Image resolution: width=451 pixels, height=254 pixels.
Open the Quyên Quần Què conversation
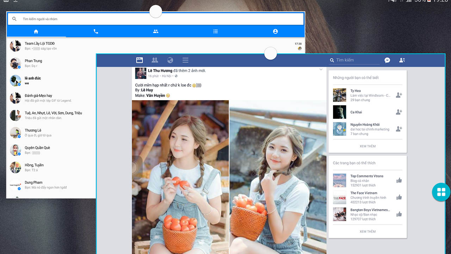click(x=52, y=150)
